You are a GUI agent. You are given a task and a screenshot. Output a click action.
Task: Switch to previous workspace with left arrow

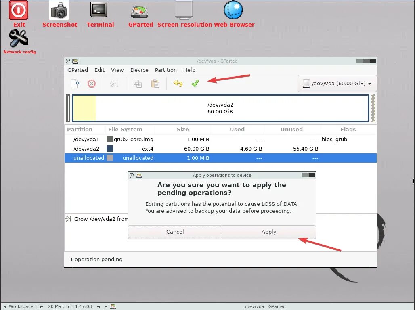coord(4,306)
